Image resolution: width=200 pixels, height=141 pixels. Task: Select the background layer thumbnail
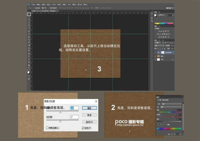(x=158, y=60)
